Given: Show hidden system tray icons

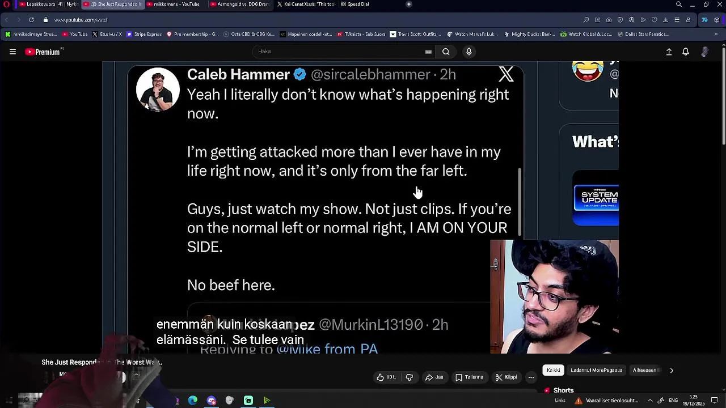Looking at the screenshot, I should pos(650,401).
